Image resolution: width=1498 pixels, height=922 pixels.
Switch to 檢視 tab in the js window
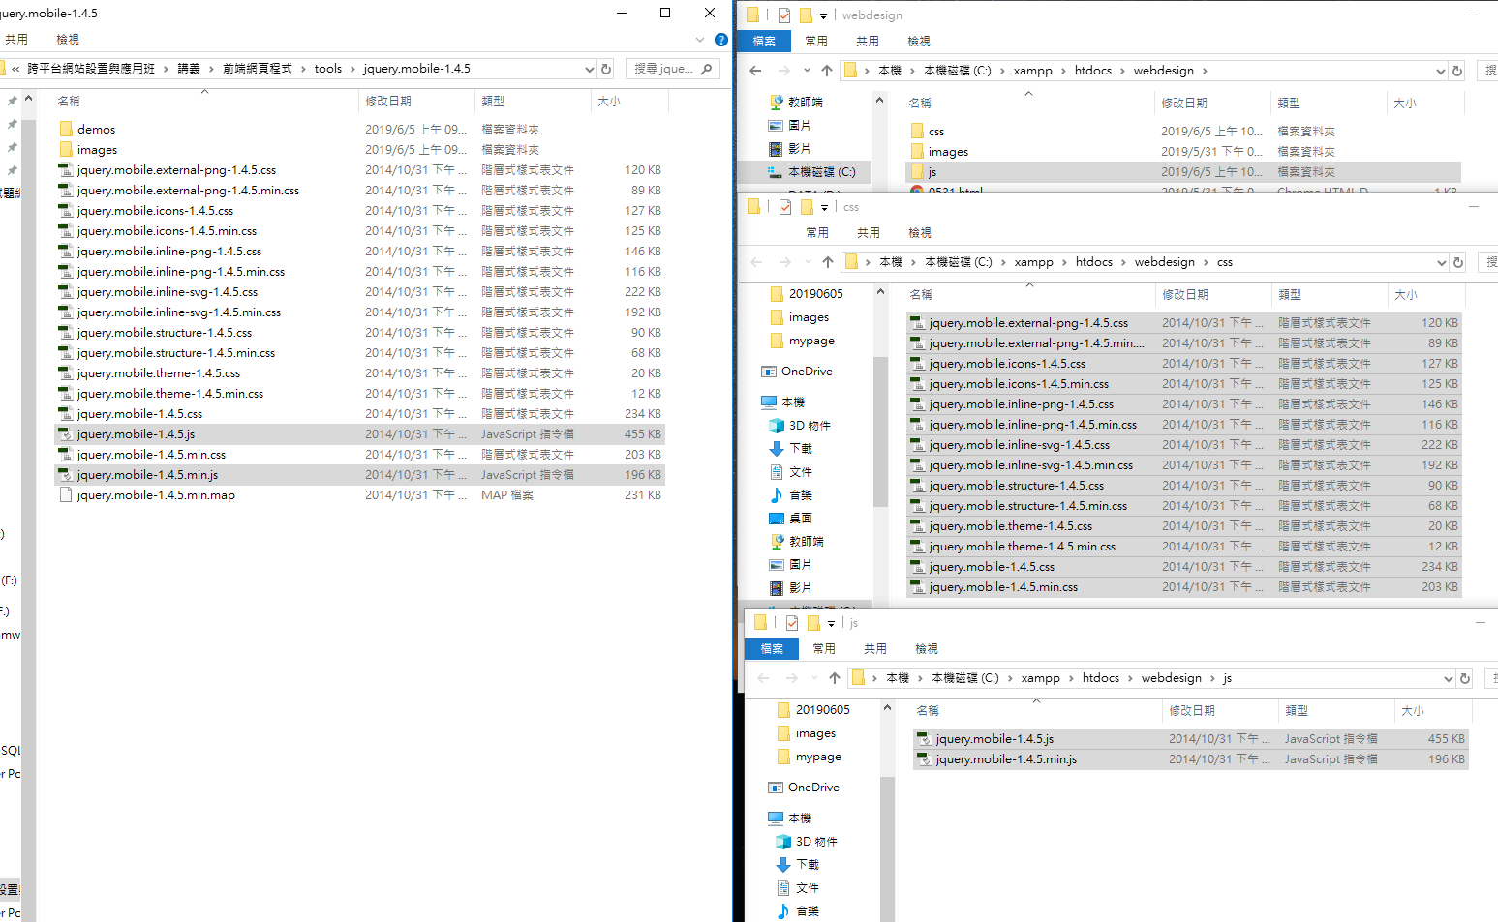pos(926,649)
